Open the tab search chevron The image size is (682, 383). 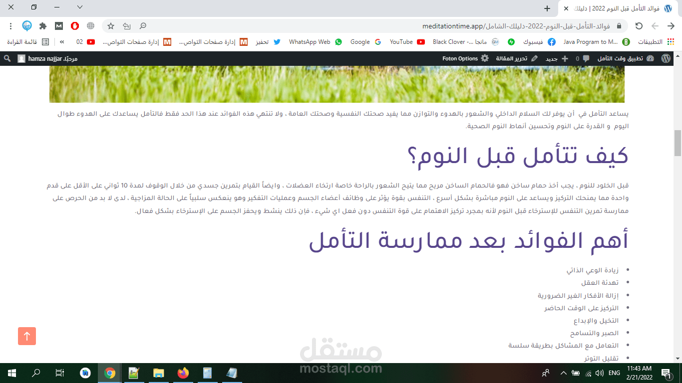pos(80,7)
